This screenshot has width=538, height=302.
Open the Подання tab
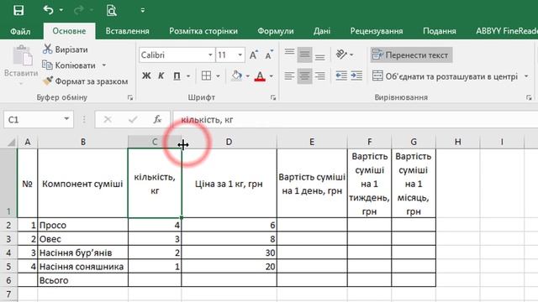point(439,31)
